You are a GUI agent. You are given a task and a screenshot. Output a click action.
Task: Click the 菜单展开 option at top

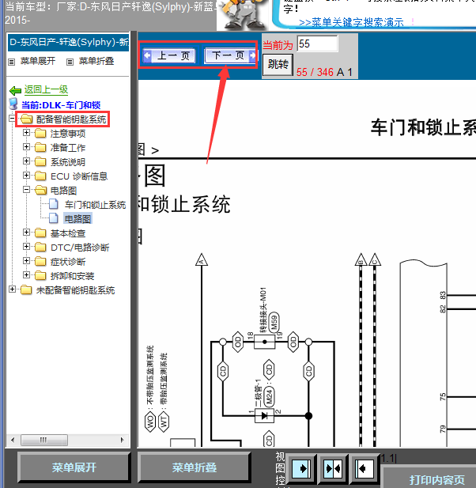coord(38,61)
